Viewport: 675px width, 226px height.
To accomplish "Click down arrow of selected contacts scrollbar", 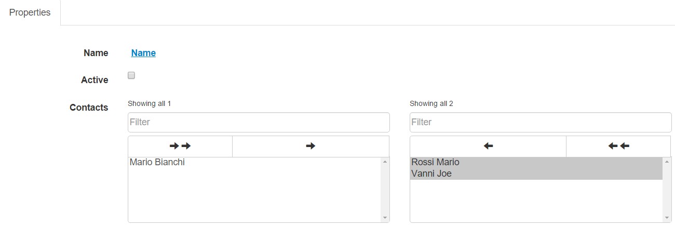I will pos(667,218).
